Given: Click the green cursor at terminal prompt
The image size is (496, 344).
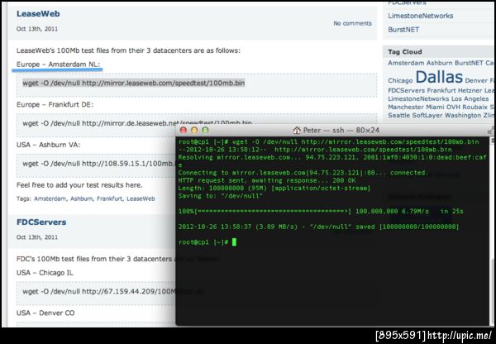Looking at the screenshot, I should coord(234,242).
